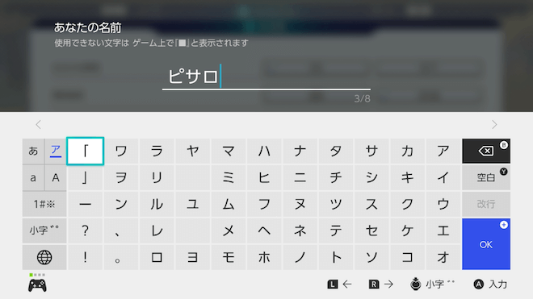533x299 pixels.
Task: Click the name input field ピサロ
Action: [266, 77]
